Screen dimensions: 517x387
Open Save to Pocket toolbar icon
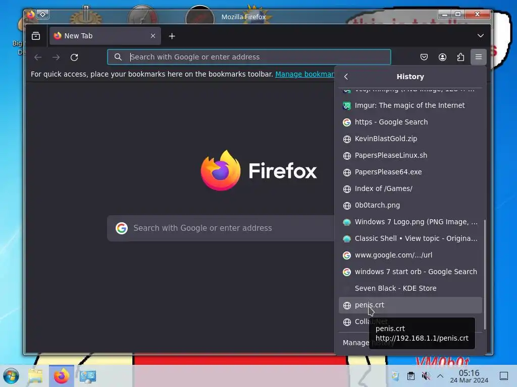coord(424,57)
